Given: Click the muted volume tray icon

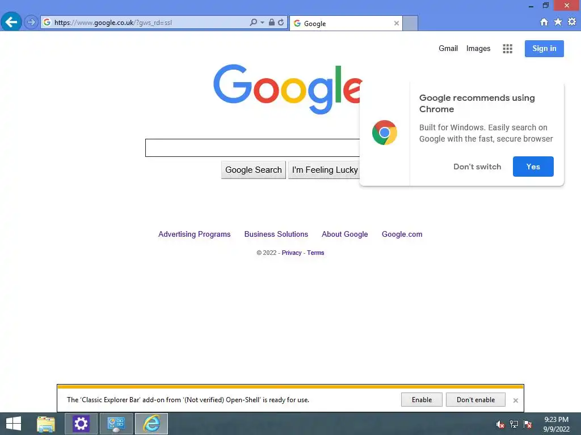Looking at the screenshot, I should [500, 424].
